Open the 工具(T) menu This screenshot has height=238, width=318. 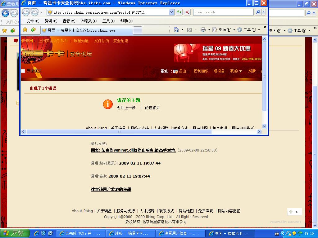pos(108,21)
